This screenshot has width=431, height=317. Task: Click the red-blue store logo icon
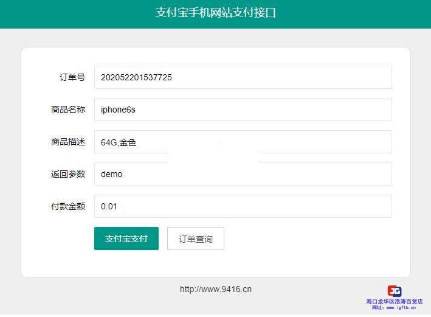click(x=394, y=291)
